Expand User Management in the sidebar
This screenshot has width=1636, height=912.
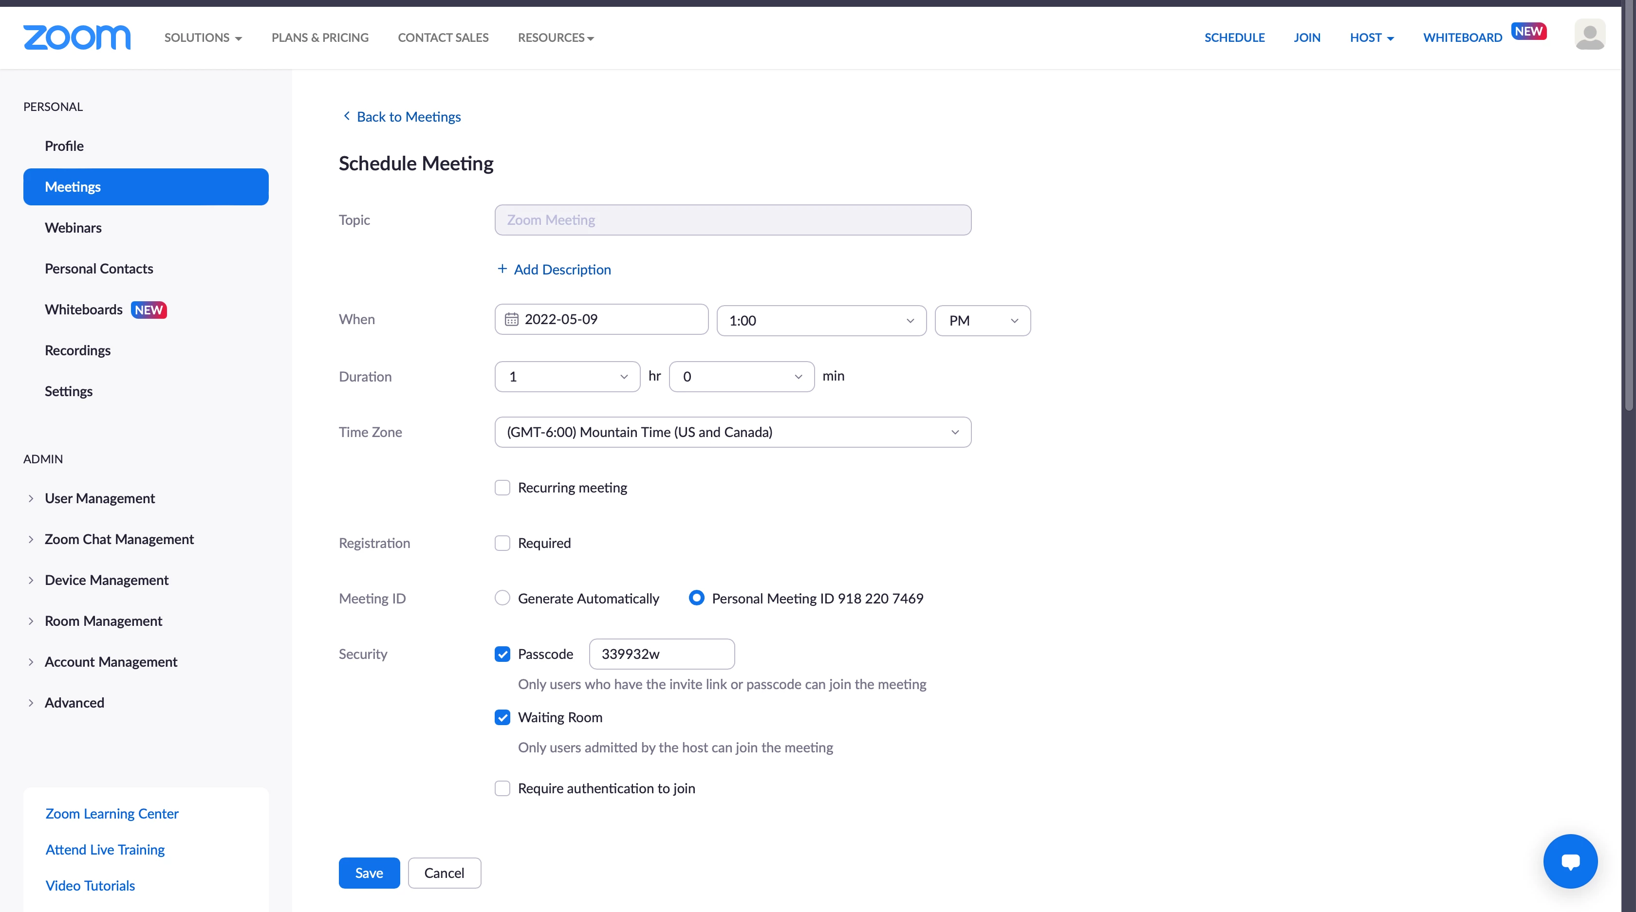coord(100,498)
